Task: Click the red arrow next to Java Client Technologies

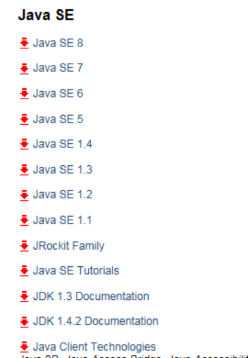Action: [x=24, y=347]
